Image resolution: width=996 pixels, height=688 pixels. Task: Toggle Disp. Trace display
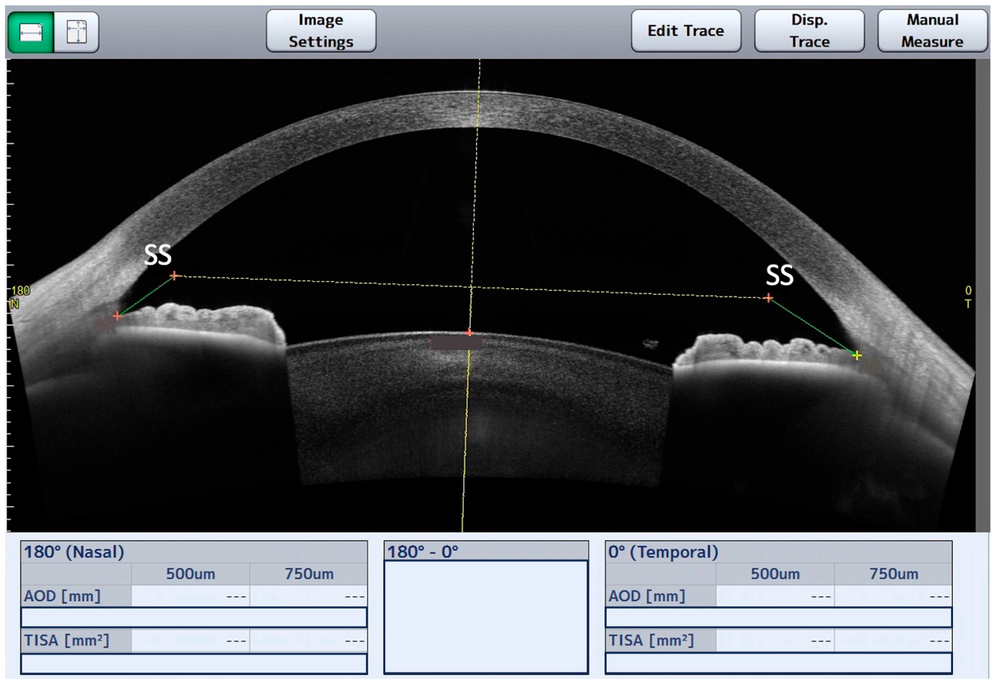tap(809, 31)
